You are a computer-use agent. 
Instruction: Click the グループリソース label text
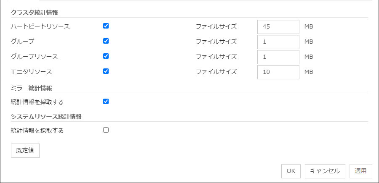click(x=34, y=57)
